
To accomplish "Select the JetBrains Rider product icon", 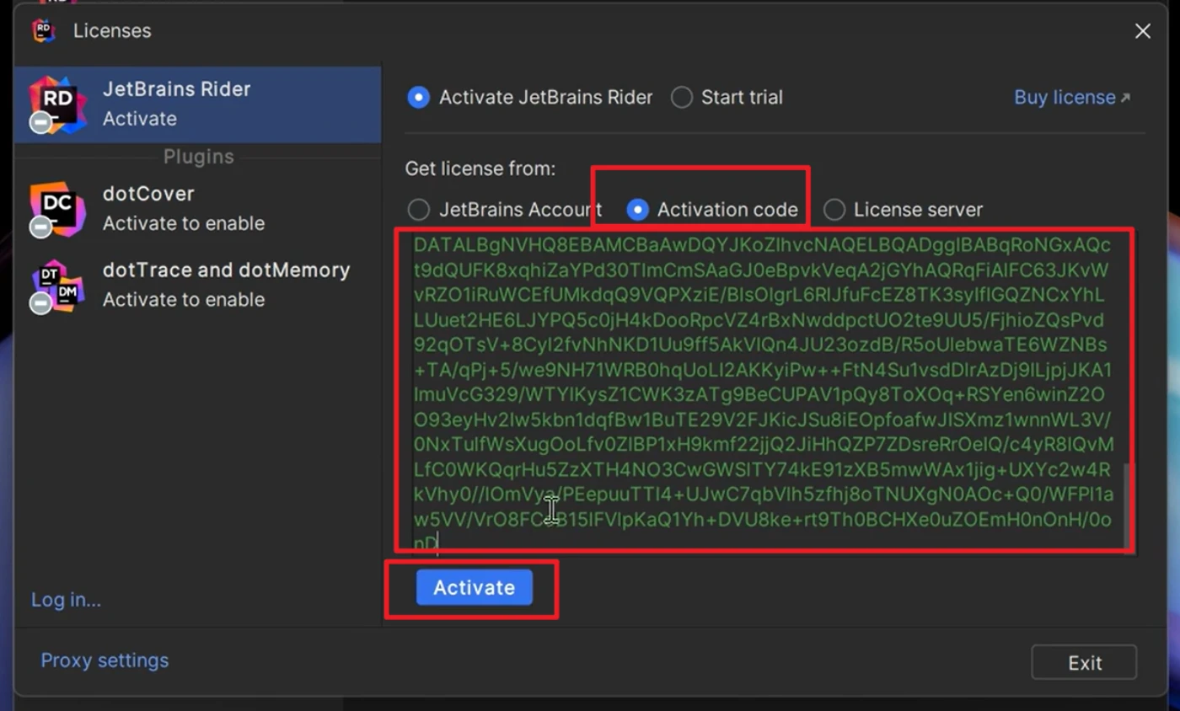I will click(x=57, y=104).
